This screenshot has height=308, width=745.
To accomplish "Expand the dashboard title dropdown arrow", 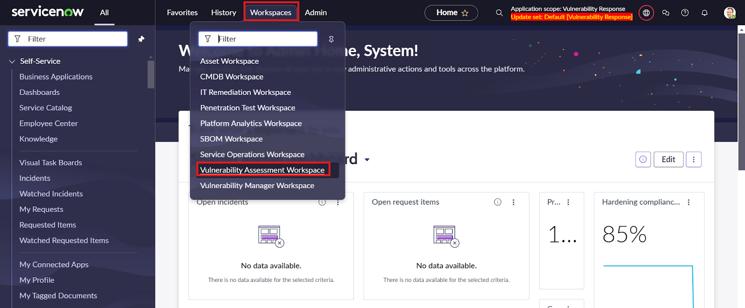I will coord(367,160).
